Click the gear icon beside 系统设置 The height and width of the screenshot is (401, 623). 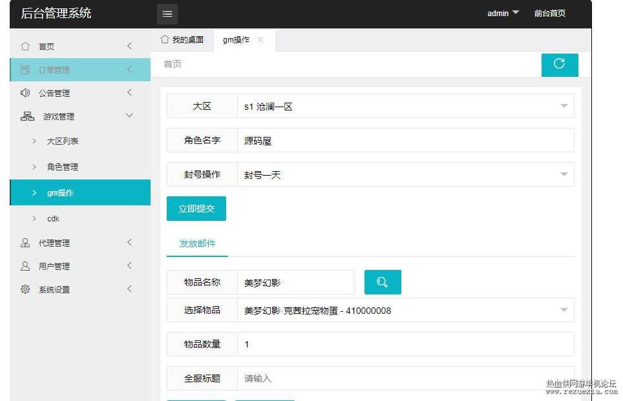coord(25,289)
